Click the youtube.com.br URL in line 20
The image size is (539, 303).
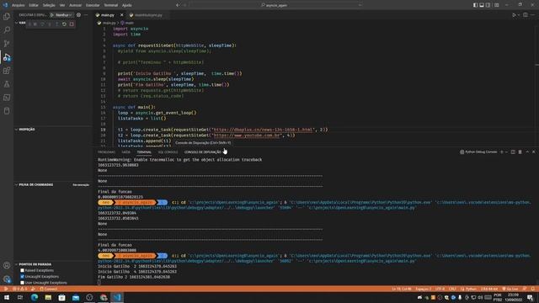248,136
